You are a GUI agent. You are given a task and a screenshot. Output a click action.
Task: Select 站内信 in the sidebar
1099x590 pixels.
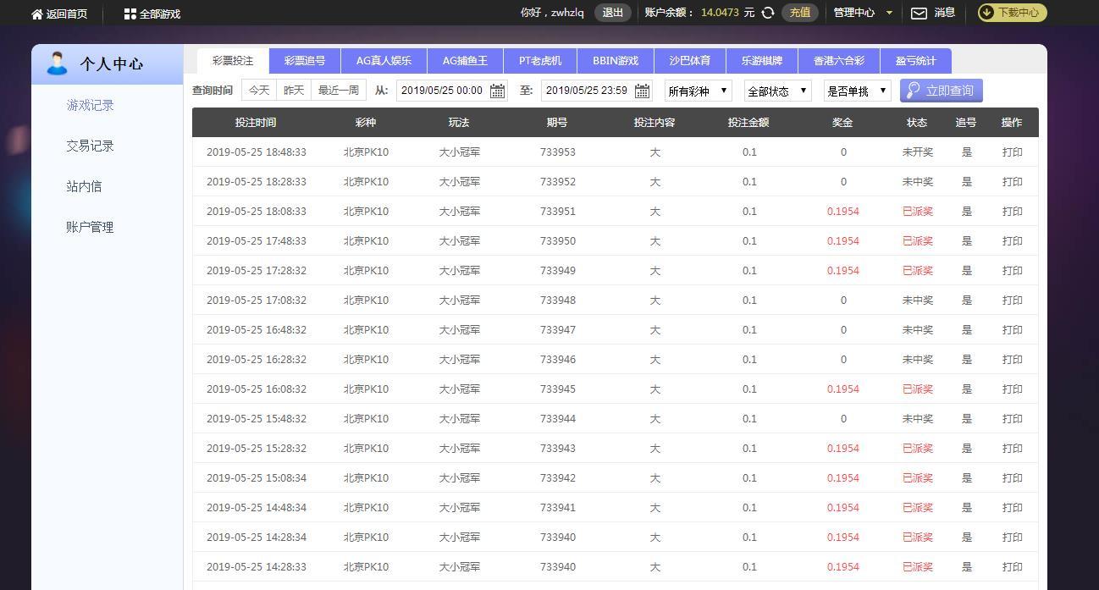84,187
